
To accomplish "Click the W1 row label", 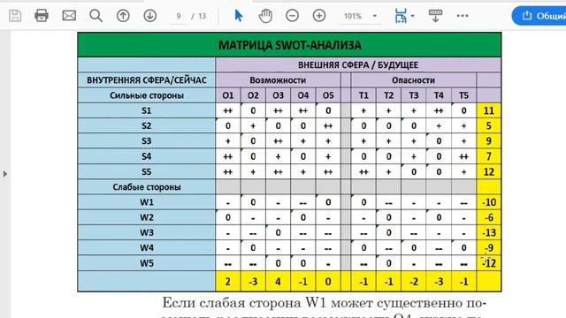I will 147,202.
